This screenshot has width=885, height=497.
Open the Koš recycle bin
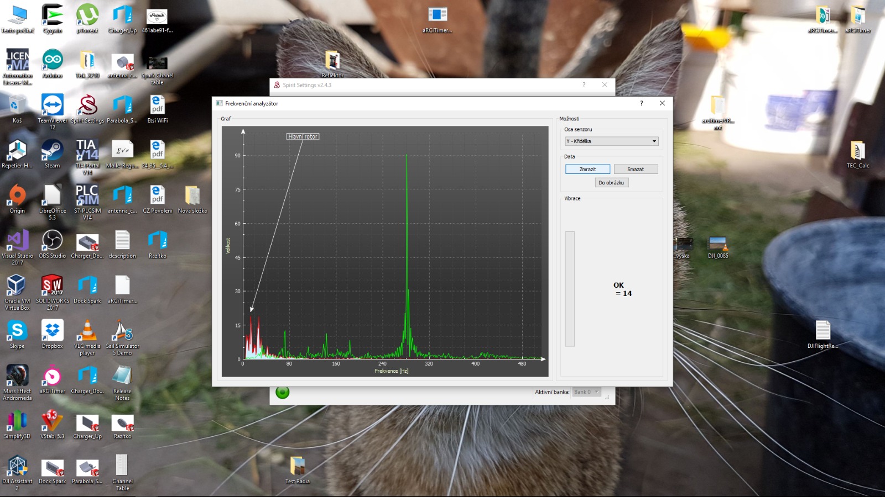17,106
